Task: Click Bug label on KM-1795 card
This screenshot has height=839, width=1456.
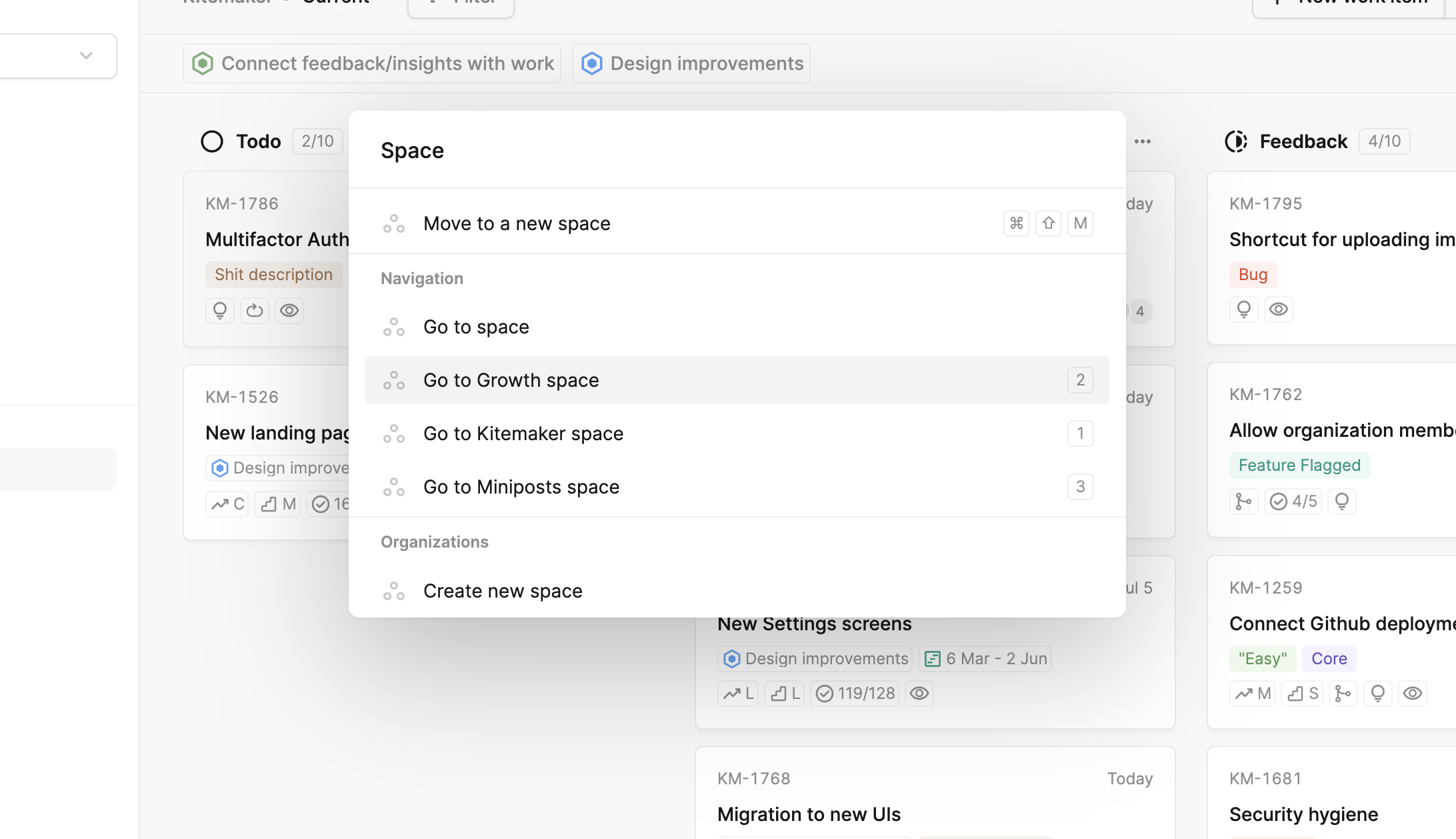Action: point(1253,275)
